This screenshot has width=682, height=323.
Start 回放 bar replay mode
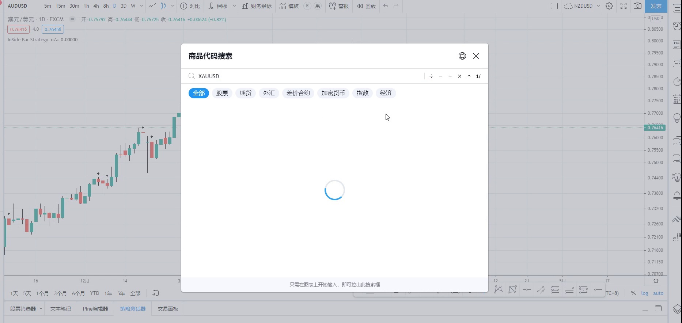point(366,6)
